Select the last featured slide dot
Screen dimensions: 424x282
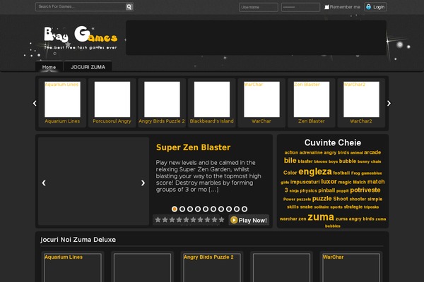click(x=245, y=209)
